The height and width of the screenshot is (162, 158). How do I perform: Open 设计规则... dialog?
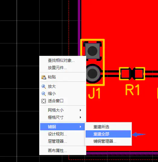click(63, 134)
